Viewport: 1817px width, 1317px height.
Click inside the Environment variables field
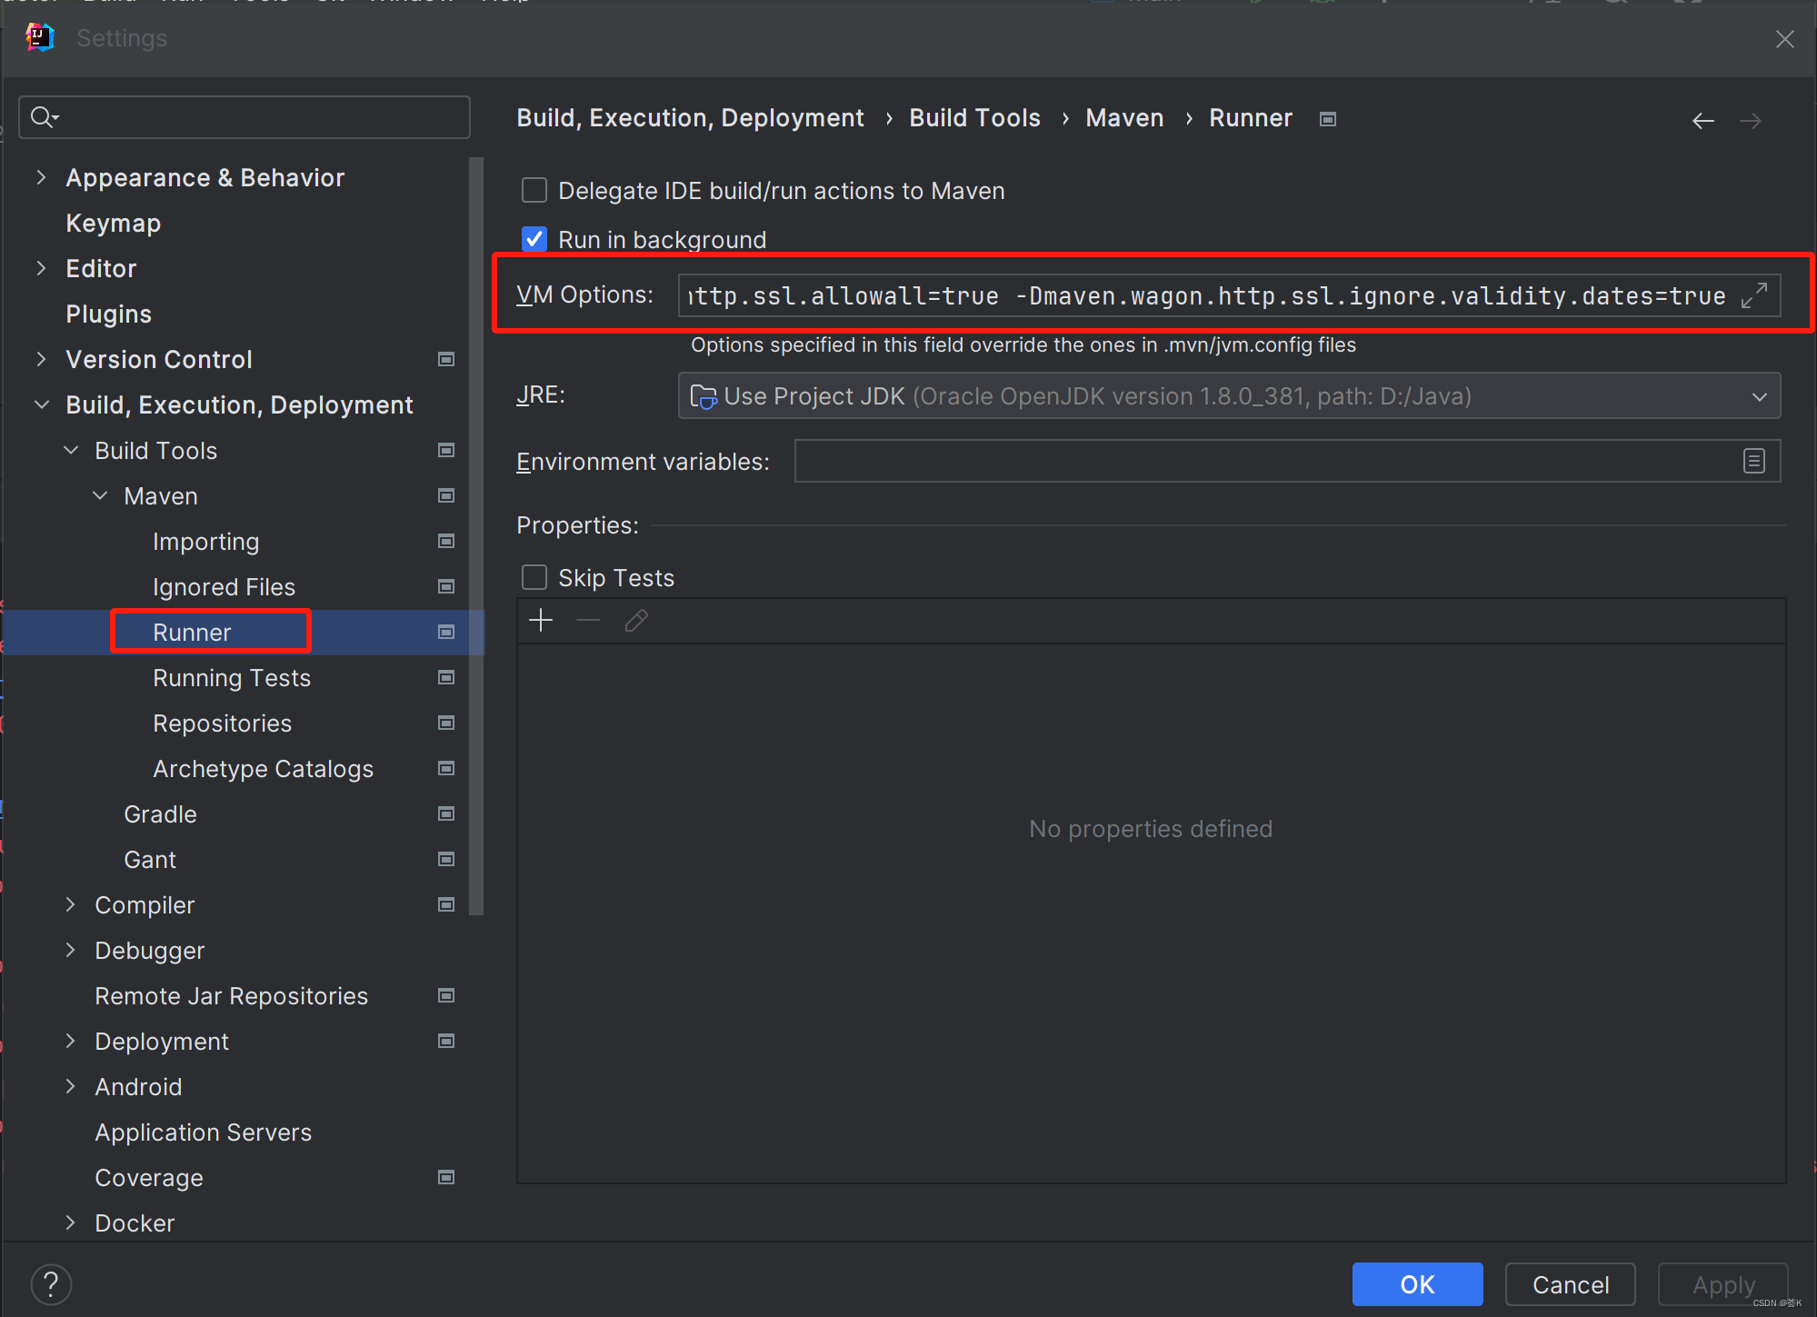pyautogui.click(x=1263, y=462)
